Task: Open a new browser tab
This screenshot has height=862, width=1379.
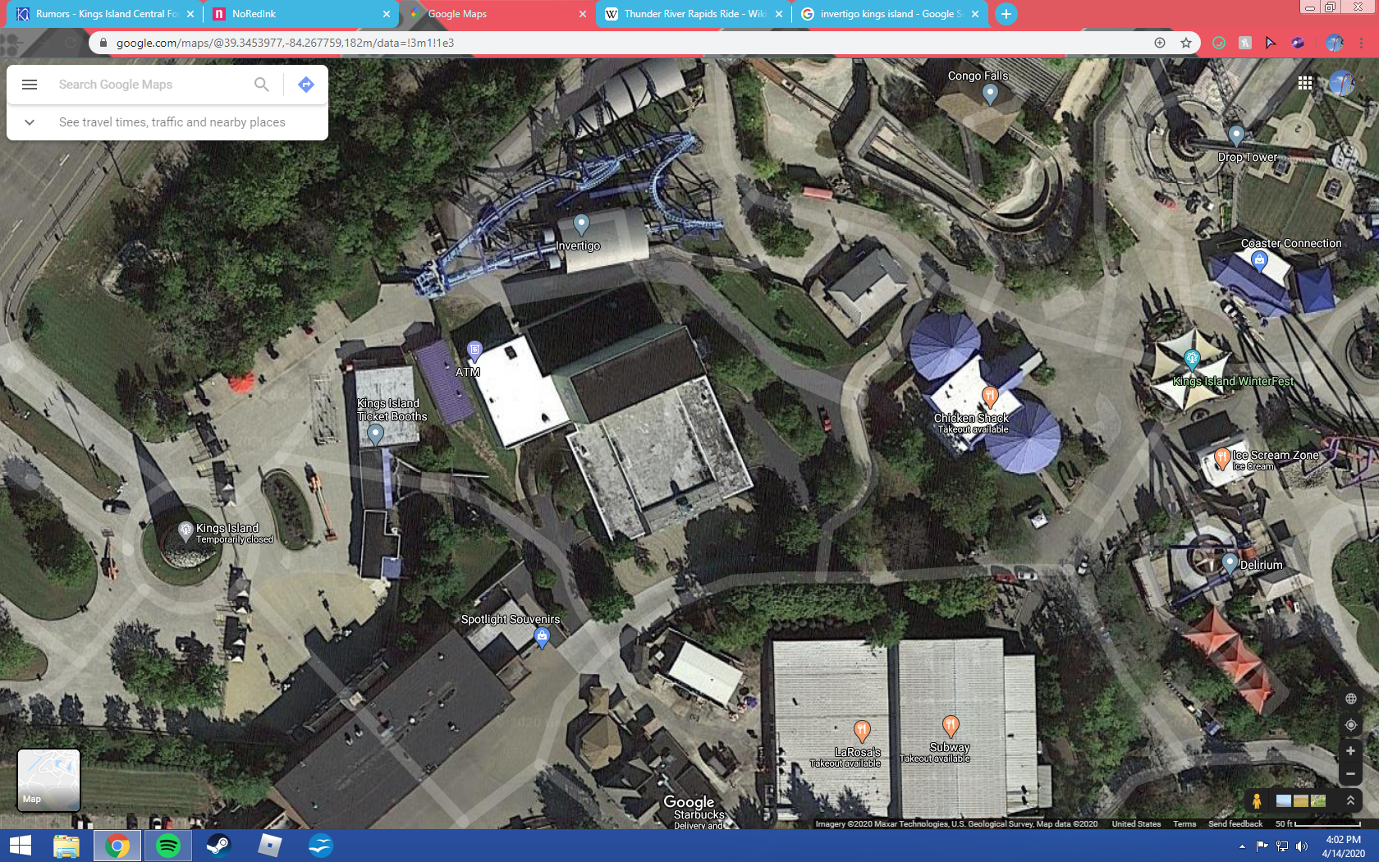Action: point(1006,14)
